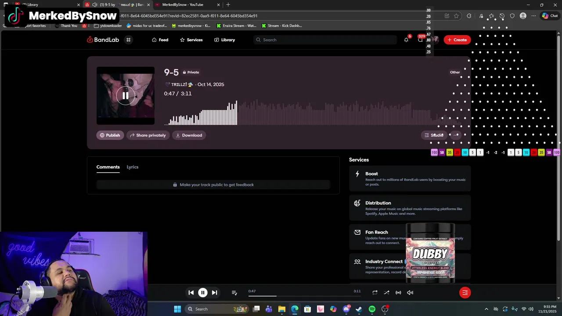Click the Windows taskbar Search box
Viewport: 562px width, 316px height.
tap(216, 309)
